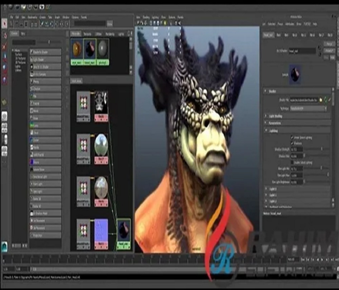Enable the Double Sided Lighting checkbox
The width and height of the screenshot is (339, 290).
tap(292, 162)
